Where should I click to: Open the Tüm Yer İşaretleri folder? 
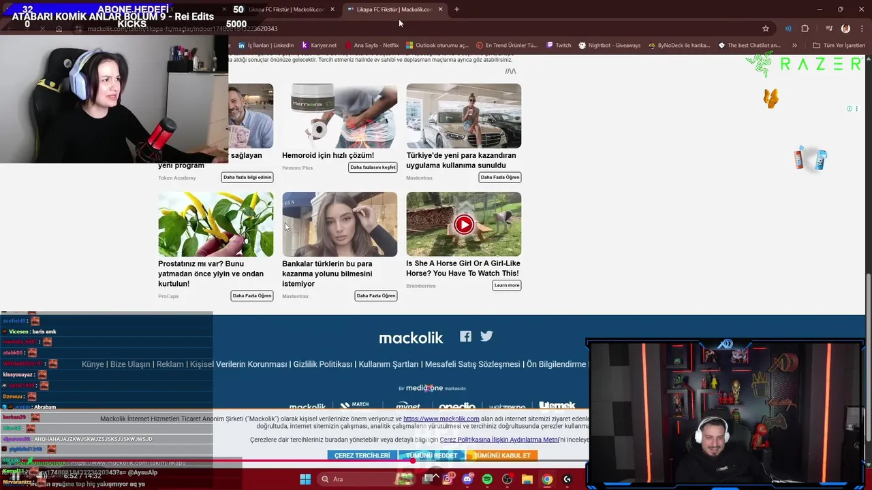839,46
